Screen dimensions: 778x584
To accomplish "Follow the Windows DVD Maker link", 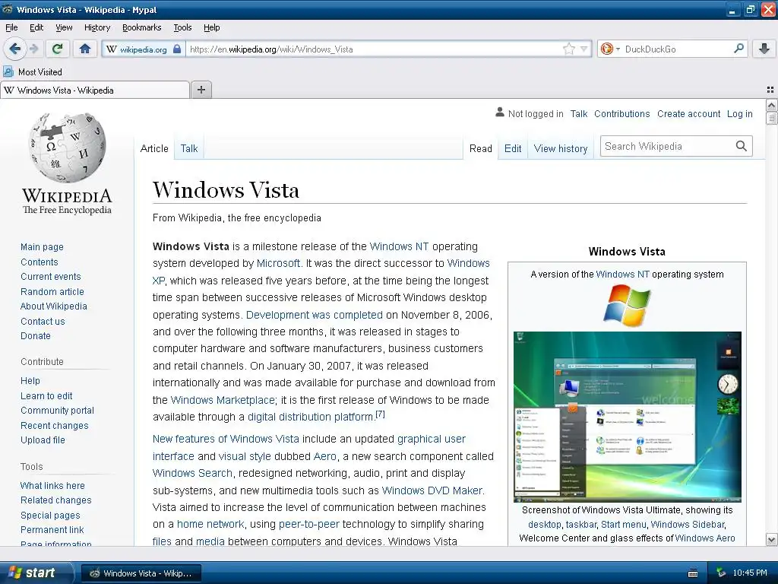I will click(432, 490).
